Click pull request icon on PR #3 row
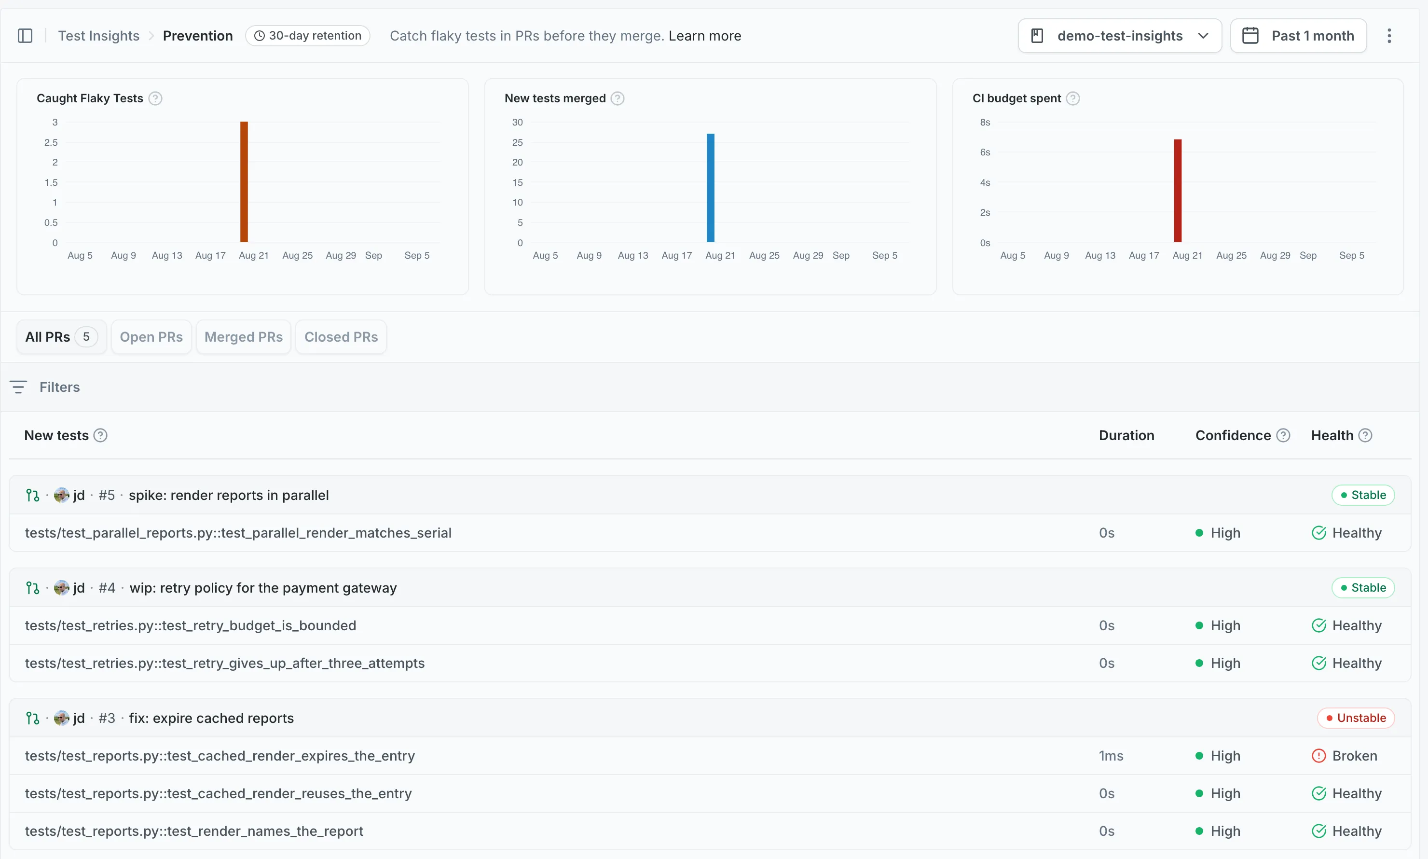The width and height of the screenshot is (1428, 859). click(32, 719)
